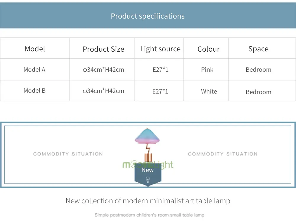Select the Model A cell

tap(34, 70)
